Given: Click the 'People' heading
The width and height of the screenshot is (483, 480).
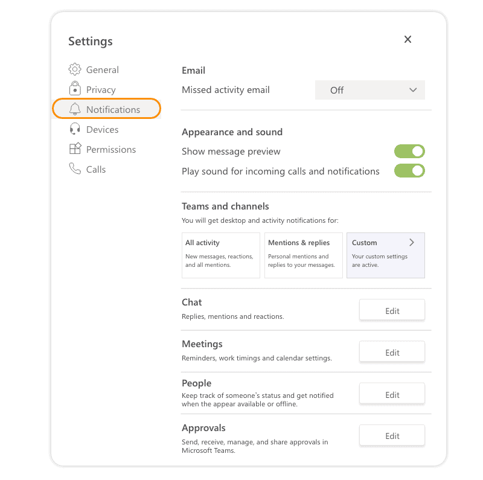Looking at the screenshot, I should click(x=197, y=383).
